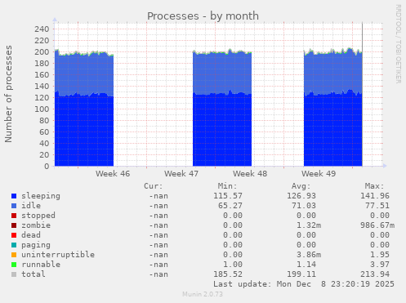The image size is (406, 303).
Task: Click the total avg value 199.11
Action: point(301,274)
